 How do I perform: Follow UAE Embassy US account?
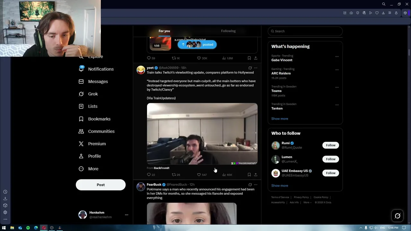pyautogui.click(x=330, y=173)
